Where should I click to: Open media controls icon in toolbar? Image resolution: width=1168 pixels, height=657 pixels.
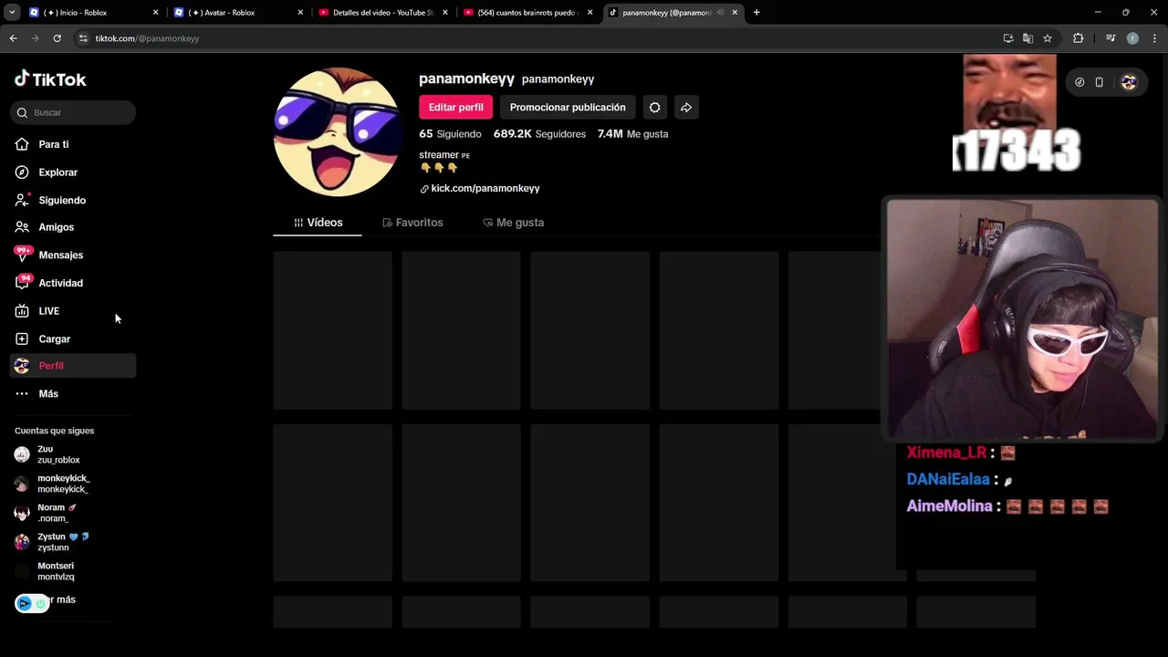coord(1111,38)
